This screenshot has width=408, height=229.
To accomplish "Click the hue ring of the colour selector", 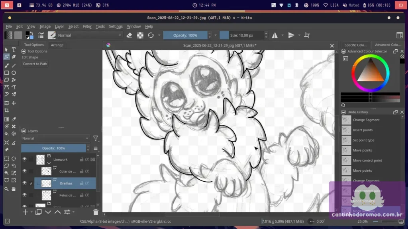I will pos(353,74).
